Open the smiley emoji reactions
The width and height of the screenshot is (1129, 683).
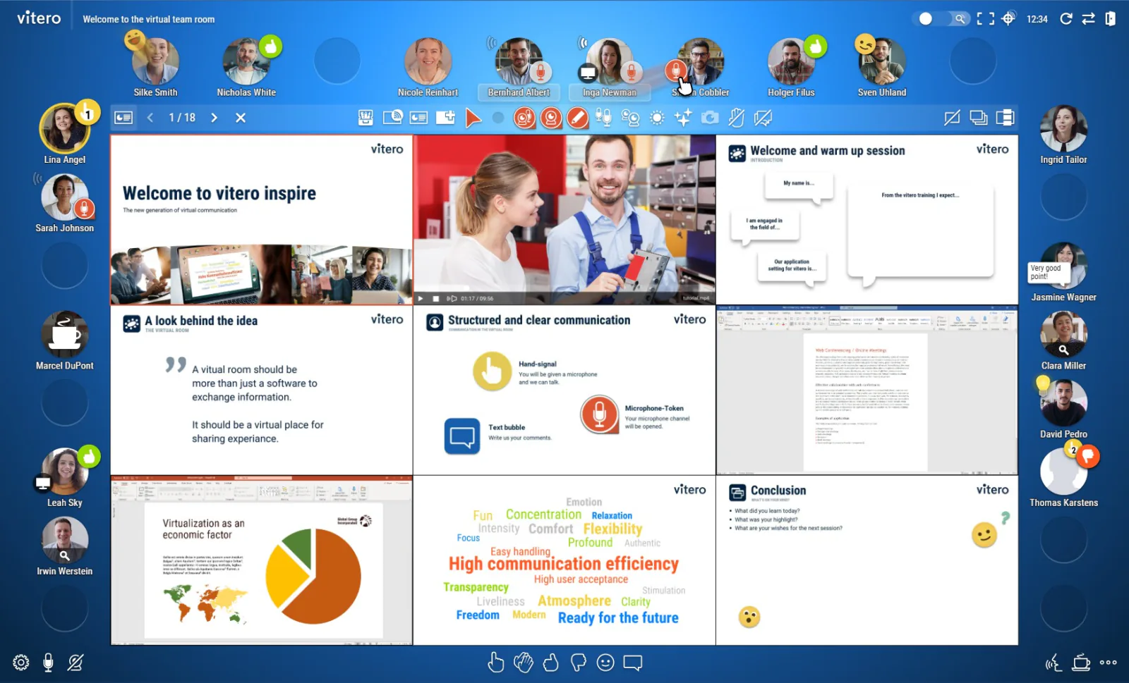[605, 663]
